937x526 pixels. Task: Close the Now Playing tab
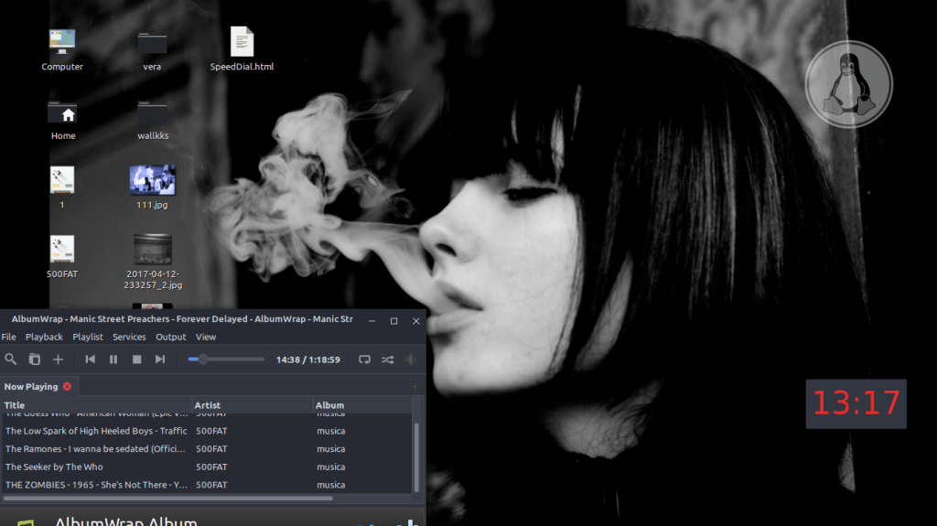pos(67,386)
